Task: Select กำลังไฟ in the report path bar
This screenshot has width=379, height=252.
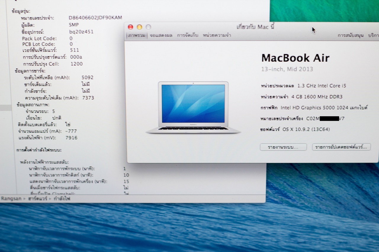Action: (x=62, y=199)
